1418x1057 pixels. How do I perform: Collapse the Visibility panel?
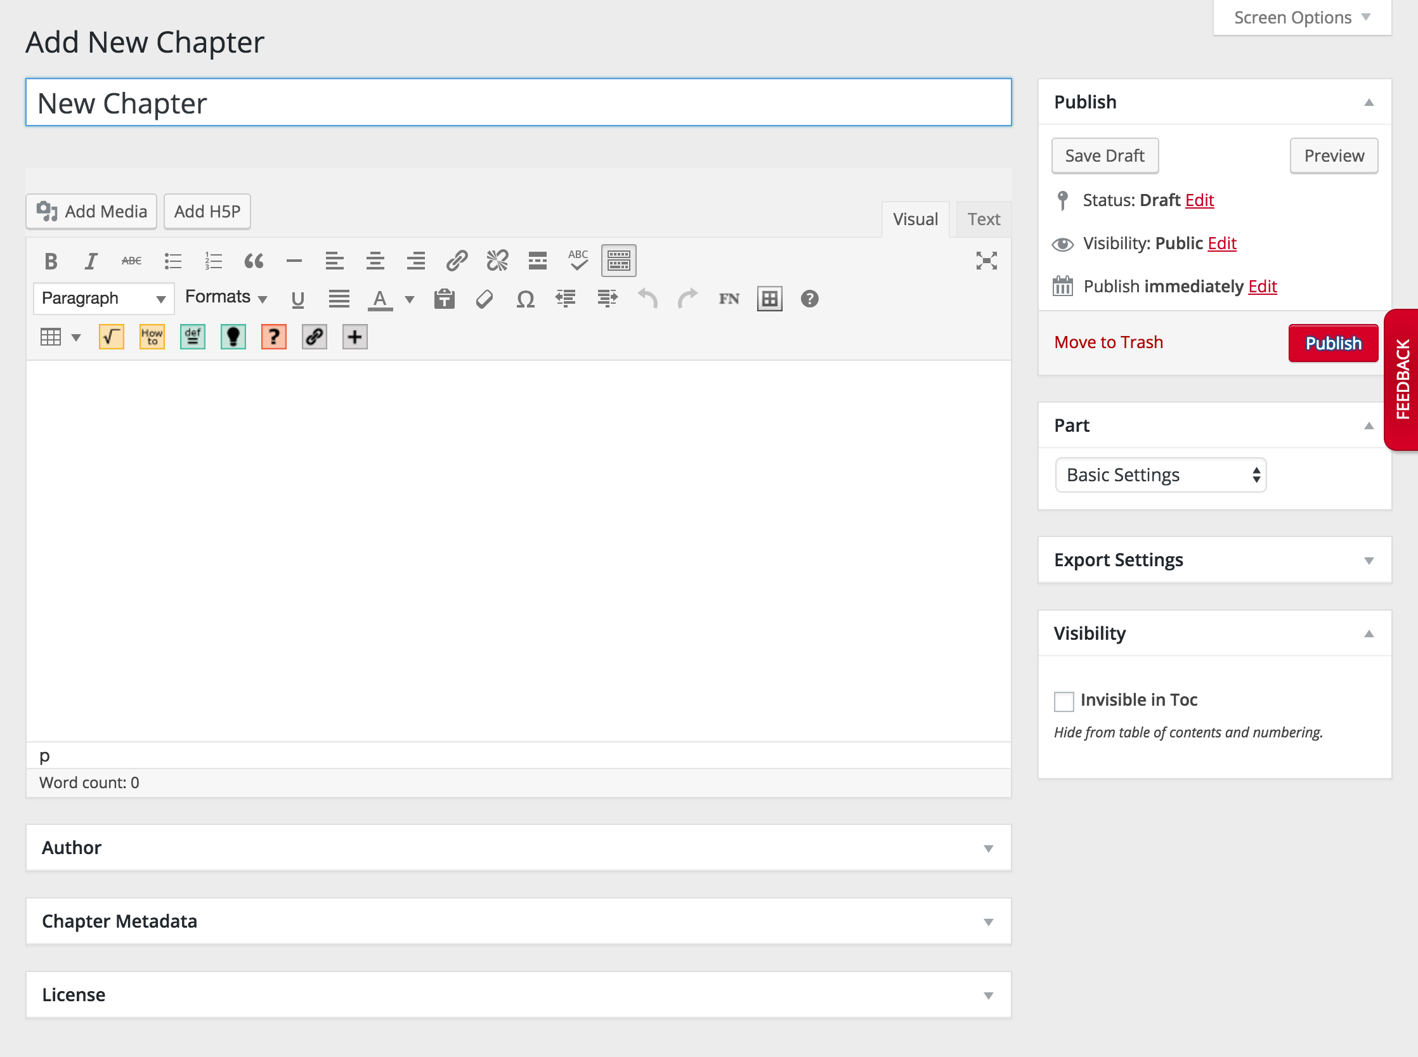pyautogui.click(x=1369, y=634)
